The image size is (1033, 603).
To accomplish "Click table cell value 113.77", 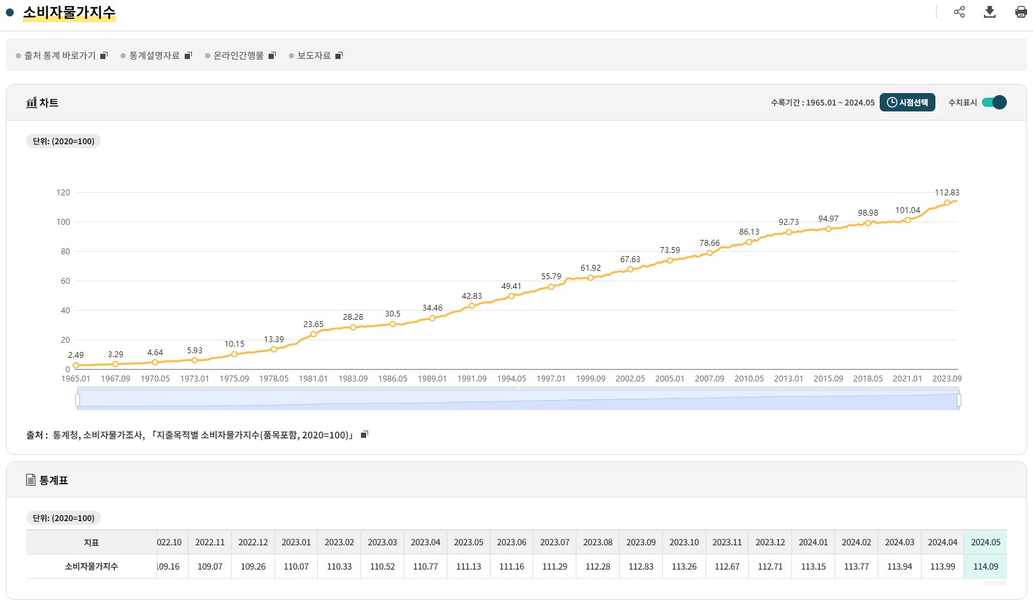I will (x=856, y=566).
